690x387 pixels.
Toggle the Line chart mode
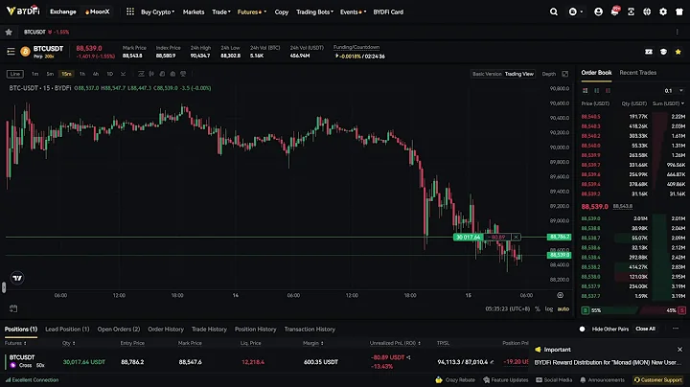coord(15,74)
